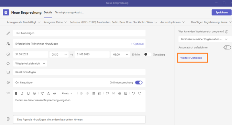Increase paragraph indent

point(87,93)
